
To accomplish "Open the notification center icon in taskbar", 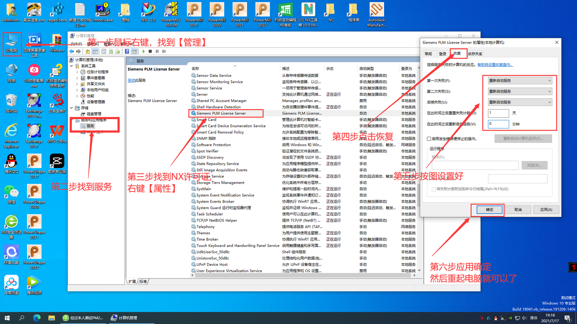I will pos(568,318).
